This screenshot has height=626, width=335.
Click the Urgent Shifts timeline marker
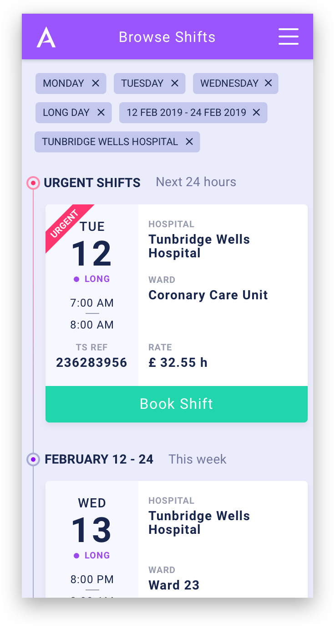[x=33, y=183]
